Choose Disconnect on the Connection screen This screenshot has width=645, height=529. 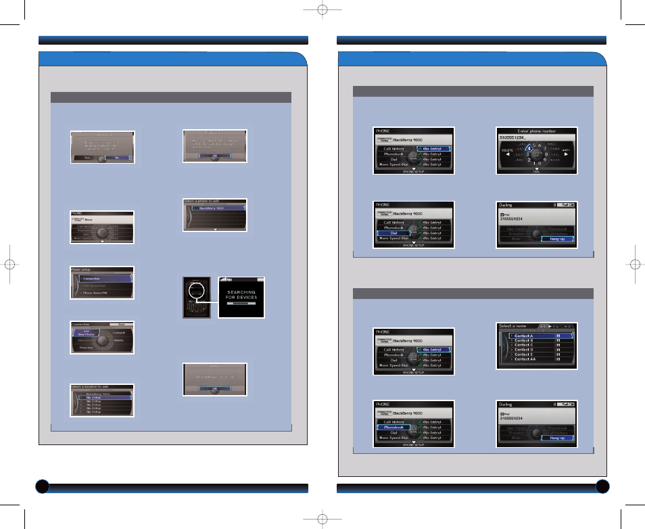pyautogui.click(x=86, y=340)
